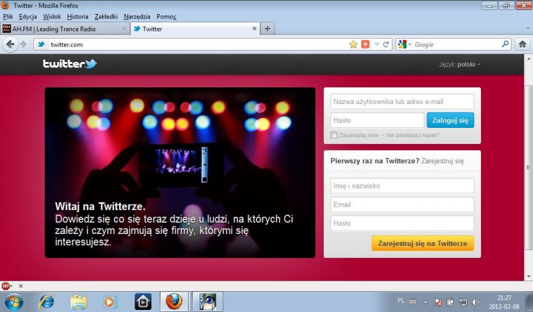Click the Twitter bird site identity icon
533x312 pixels.
click(41, 44)
